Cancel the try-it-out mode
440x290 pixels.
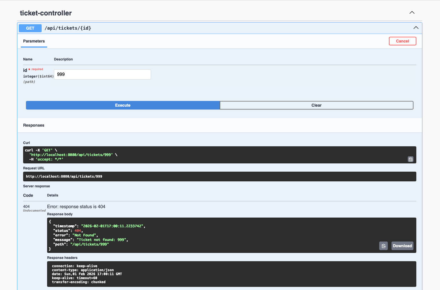pyautogui.click(x=402, y=41)
